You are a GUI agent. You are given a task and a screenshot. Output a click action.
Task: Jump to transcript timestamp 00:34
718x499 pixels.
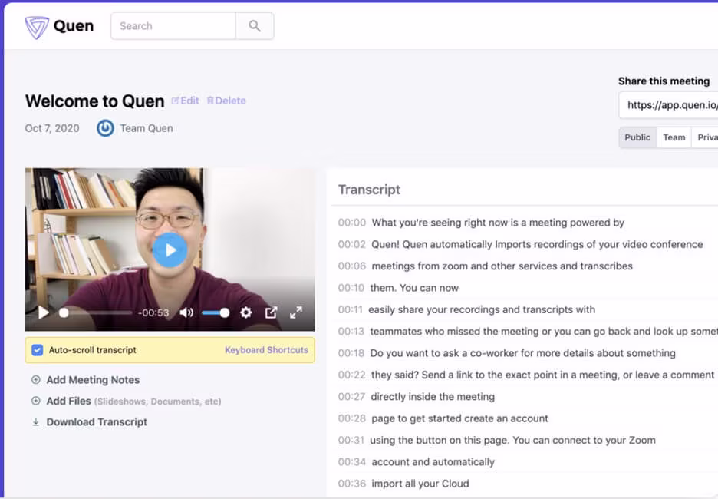pyautogui.click(x=351, y=462)
